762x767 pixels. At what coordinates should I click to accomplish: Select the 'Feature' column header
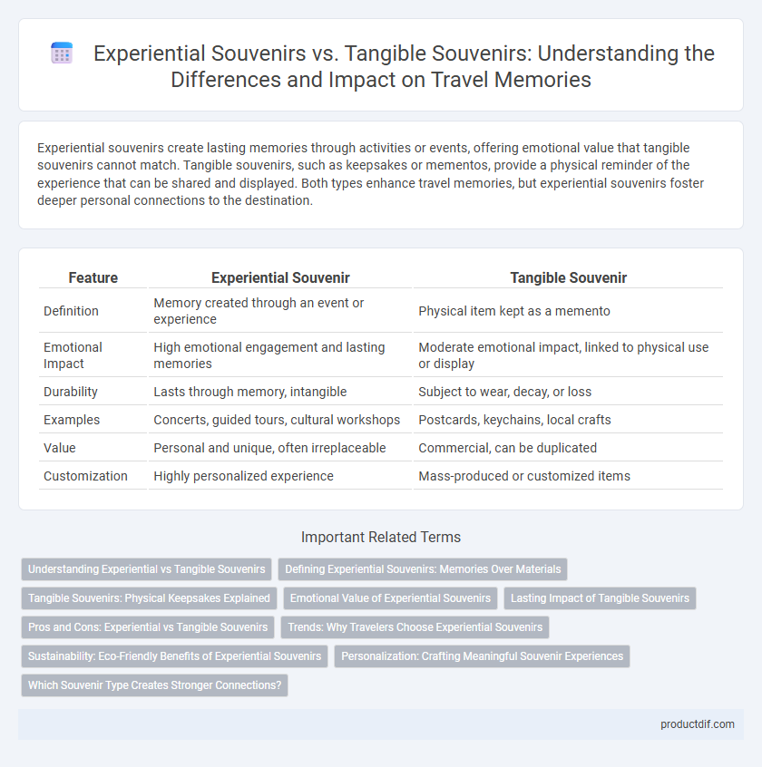tap(93, 277)
